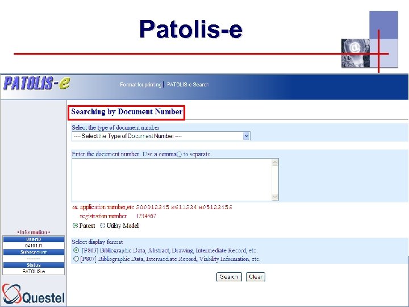Screen dimensions: 409x307
Task: Click the Clear button
Action: point(256,277)
